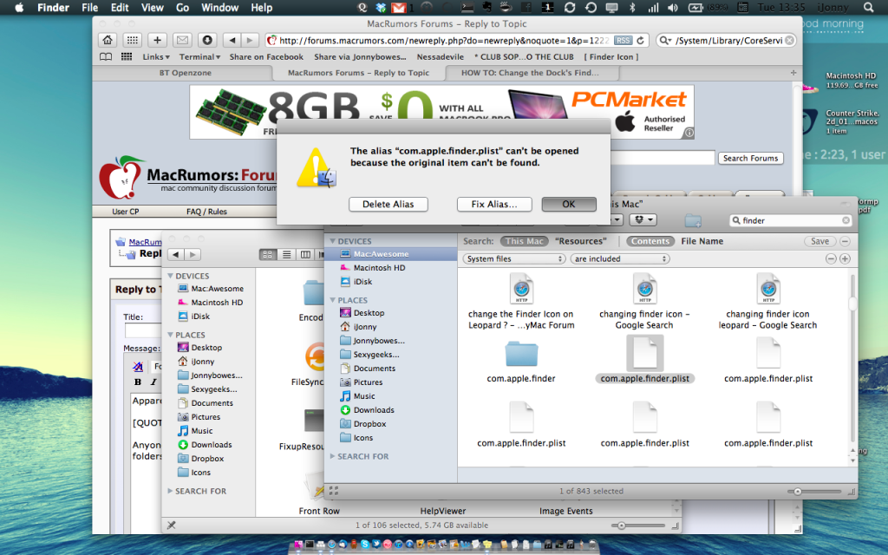
Task: Open Top Sites grid icon in Safari toolbar
Action: 132,40
